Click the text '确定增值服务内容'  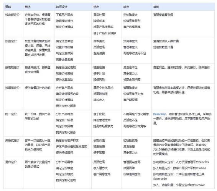67,94
